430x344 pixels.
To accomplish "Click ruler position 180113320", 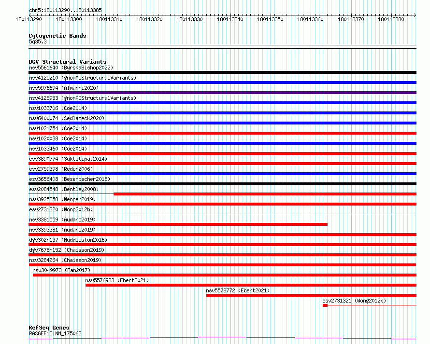I will [149, 20].
